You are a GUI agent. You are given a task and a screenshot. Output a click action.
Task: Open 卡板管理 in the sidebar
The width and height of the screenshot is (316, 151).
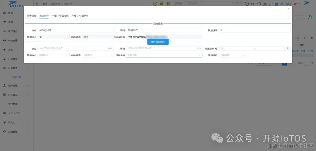click(x=13, y=41)
